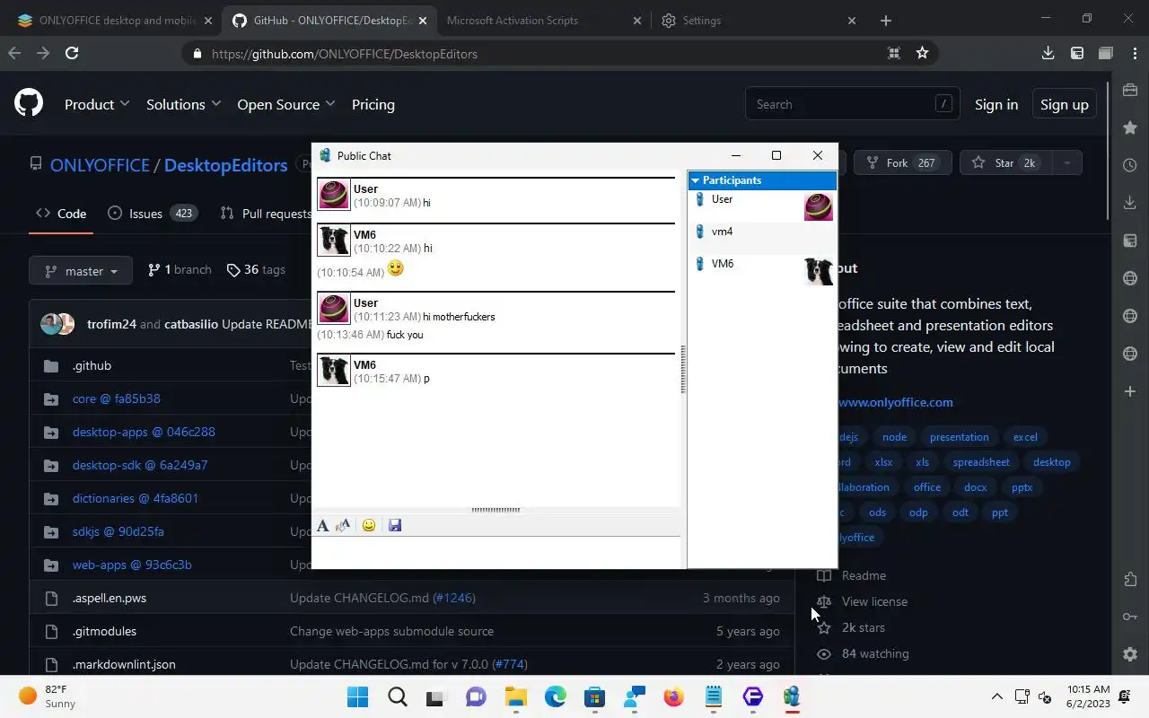Open the core submodule link
This screenshot has height=718, width=1149.
[x=116, y=398]
